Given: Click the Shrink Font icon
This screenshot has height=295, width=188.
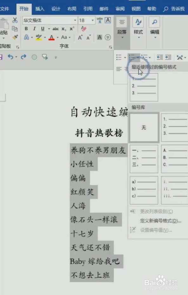Looking at the screenshot, I should coord(88,38).
